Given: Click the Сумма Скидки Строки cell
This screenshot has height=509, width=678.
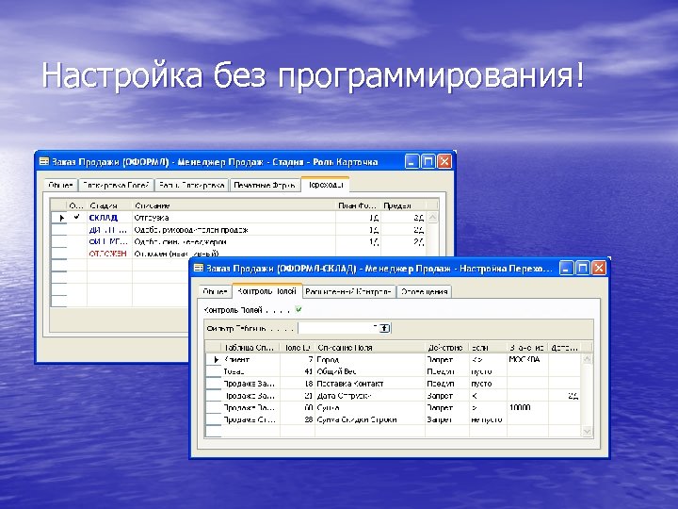Looking at the screenshot, I should 370,419.
